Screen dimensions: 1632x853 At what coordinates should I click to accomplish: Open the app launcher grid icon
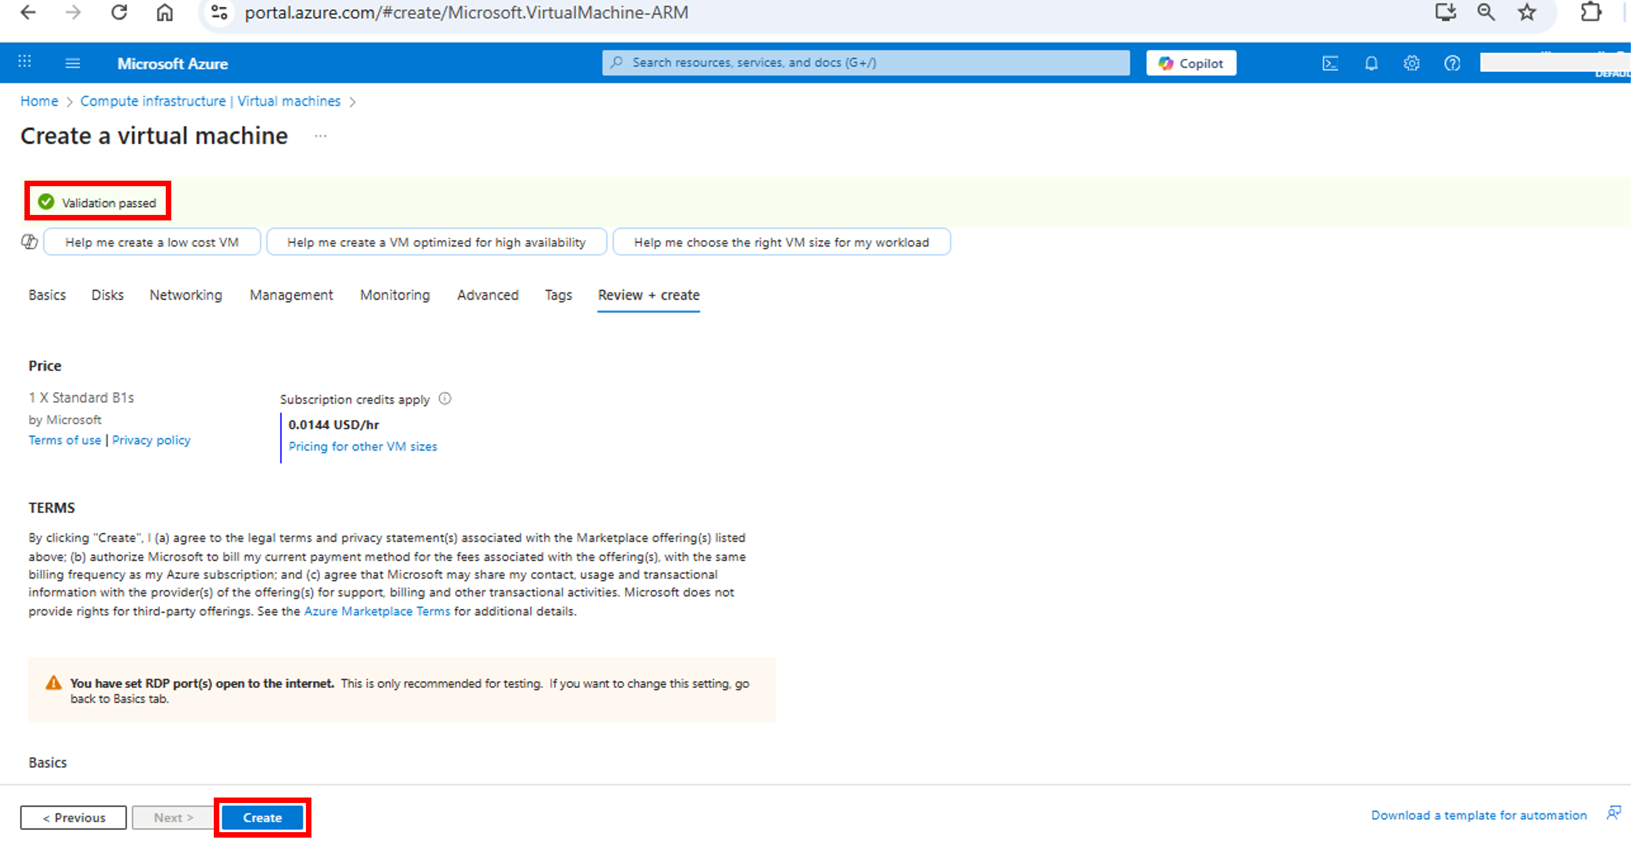tap(25, 62)
